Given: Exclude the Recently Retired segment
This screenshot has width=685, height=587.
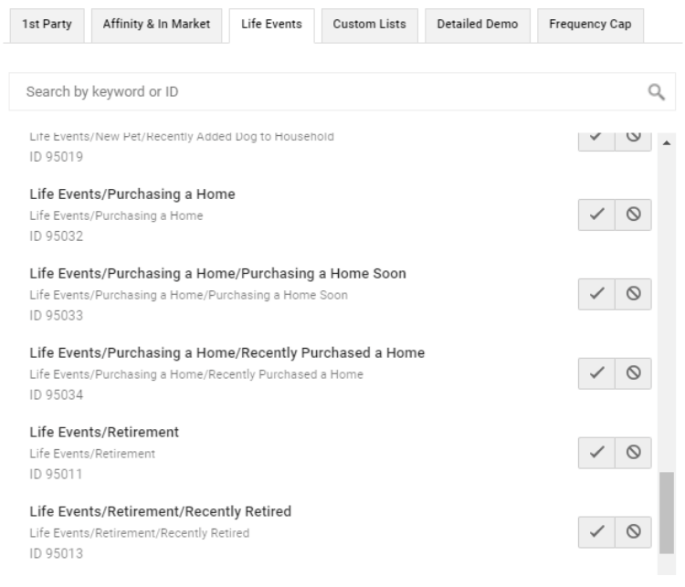Looking at the screenshot, I should tap(632, 530).
